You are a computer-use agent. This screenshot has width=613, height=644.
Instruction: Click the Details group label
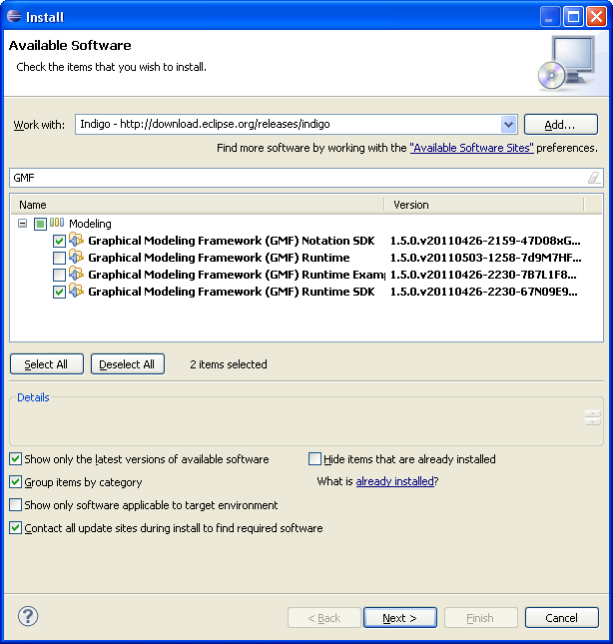click(x=33, y=397)
